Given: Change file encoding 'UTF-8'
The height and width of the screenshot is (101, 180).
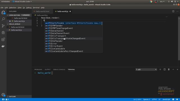Looking at the screenshot, I should tap(154, 99).
